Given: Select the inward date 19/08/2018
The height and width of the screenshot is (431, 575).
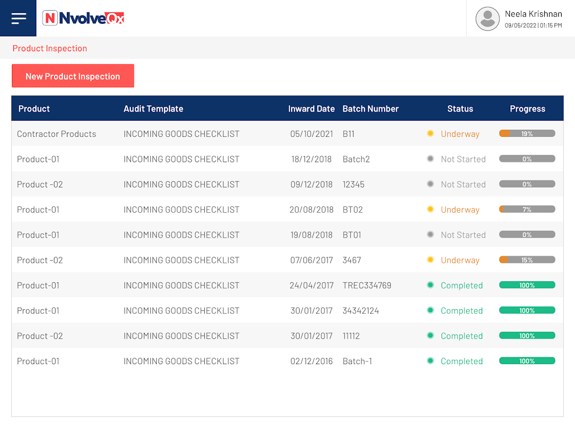Looking at the screenshot, I should pos(311,235).
